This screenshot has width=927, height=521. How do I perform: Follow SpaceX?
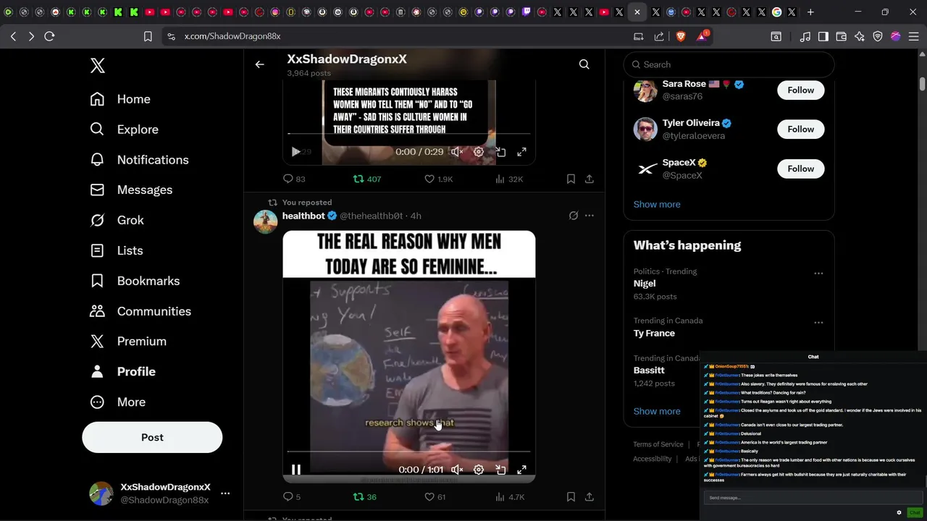(x=800, y=169)
